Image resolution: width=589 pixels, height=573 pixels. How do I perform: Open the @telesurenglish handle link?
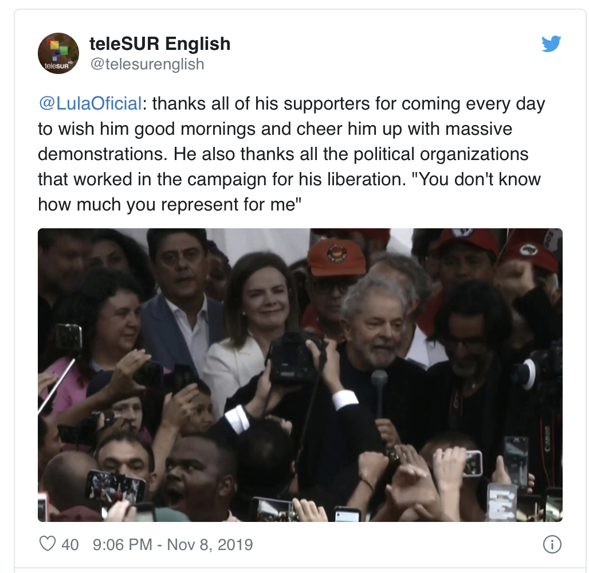click(147, 64)
